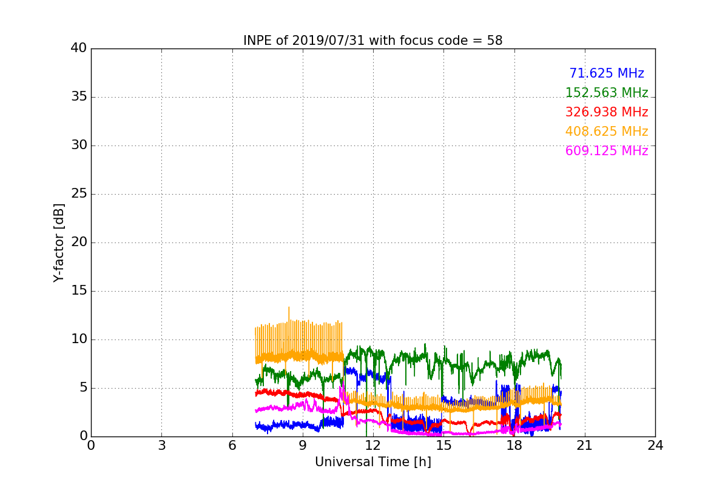728x485 pixels.
Task: Select the 609.125 MHz legend label
Action: (x=607, y=151)
